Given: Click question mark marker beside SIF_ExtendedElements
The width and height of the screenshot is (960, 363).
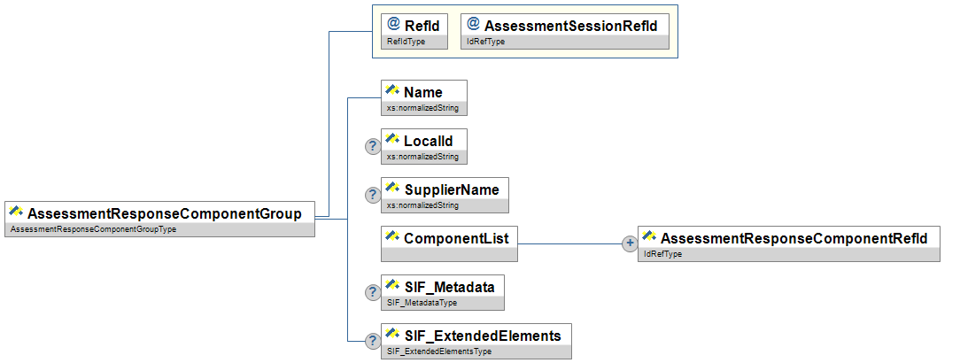Looking at the screenshot, I should (x=374, y=341).
